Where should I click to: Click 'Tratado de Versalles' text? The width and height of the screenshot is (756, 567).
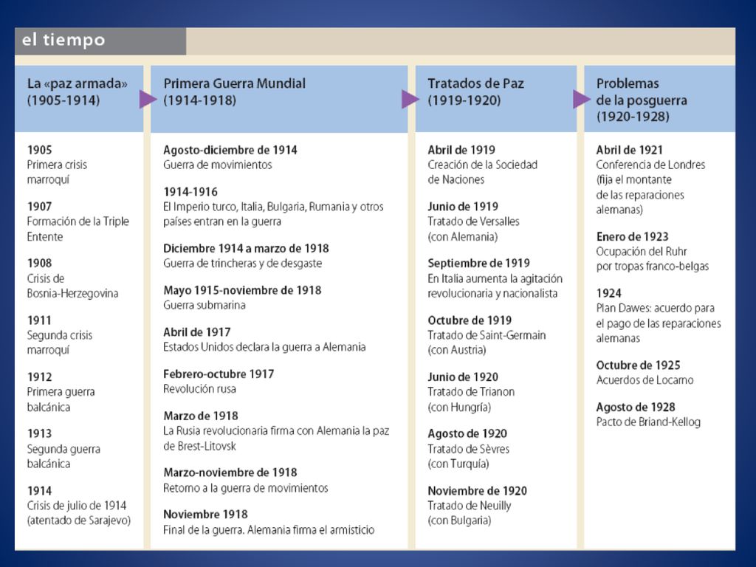pyautogui.click(x=473, y=221)
